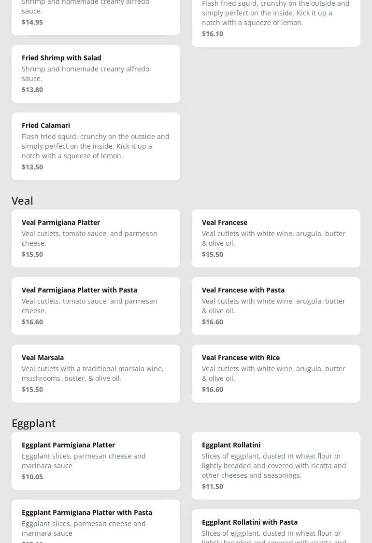Image resolution: width=372 pixels, height=543 pixels.
Task: Select the Eggplant Parmigiana Platter card
Action: [x=96, y=460]
